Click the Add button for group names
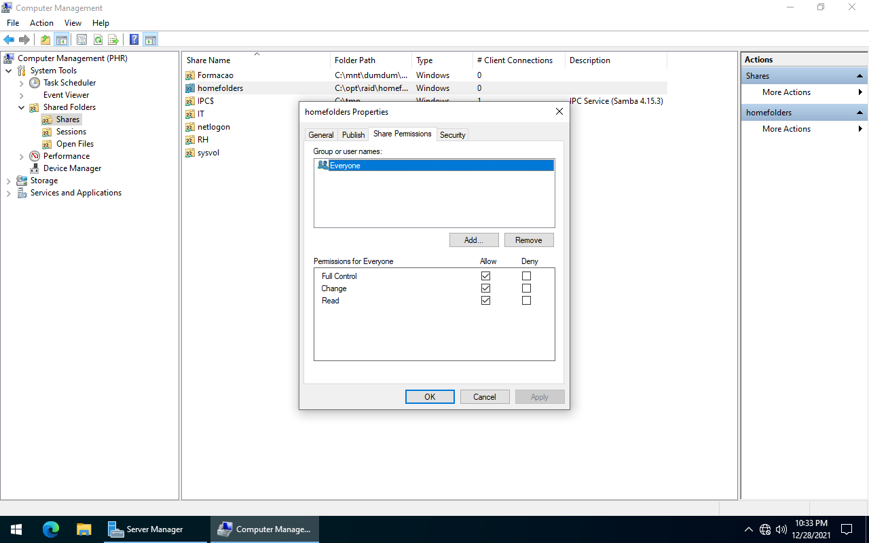Screen dimensions: 869x543 pyautogui.click(x=474, y=240)
